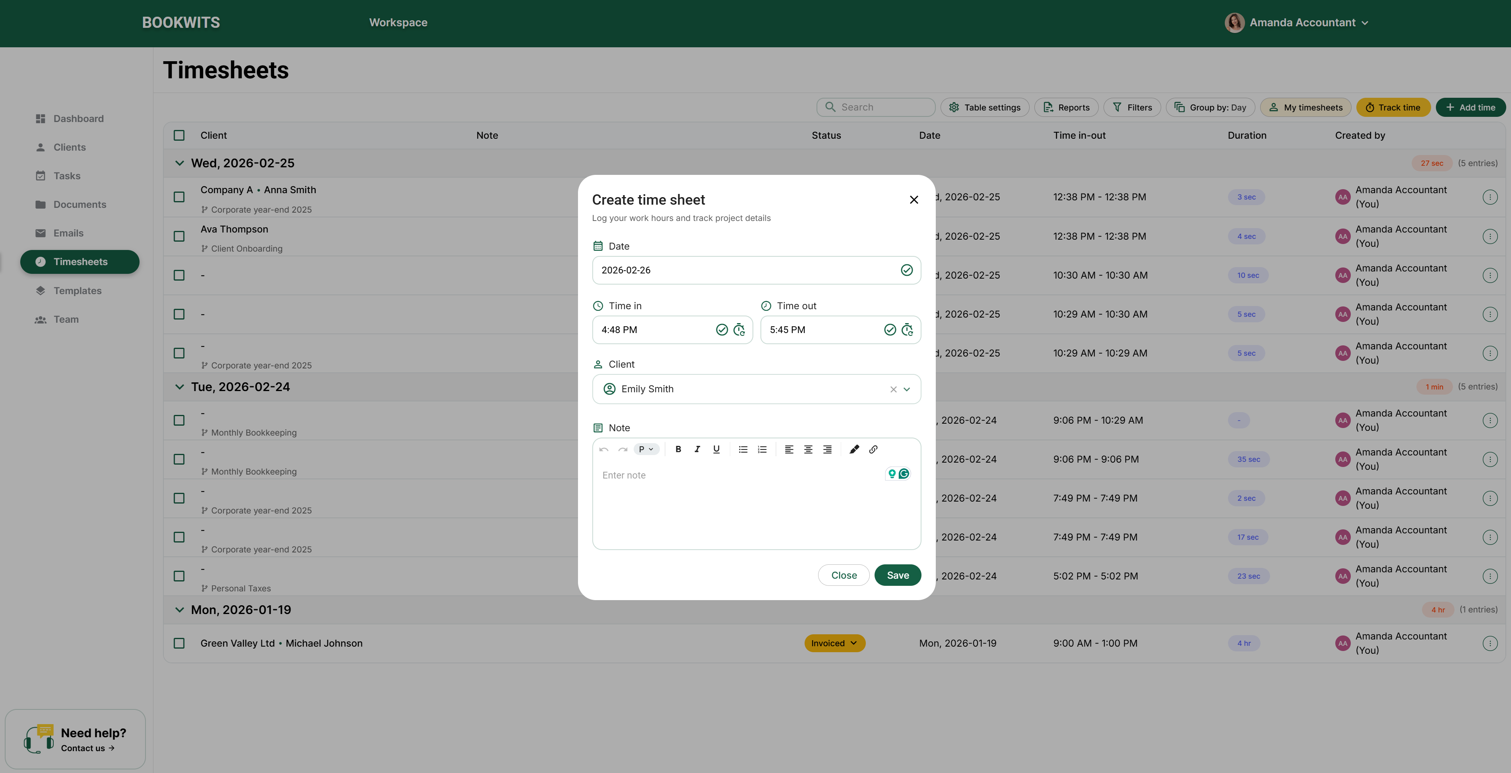Open the Client dropdown chevron for Emily Smith
This screenshot has width=1511, height=773.
(906, 389)
